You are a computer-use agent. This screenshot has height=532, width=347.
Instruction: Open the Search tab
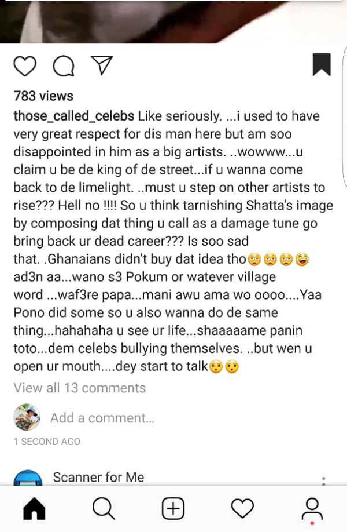104,509
